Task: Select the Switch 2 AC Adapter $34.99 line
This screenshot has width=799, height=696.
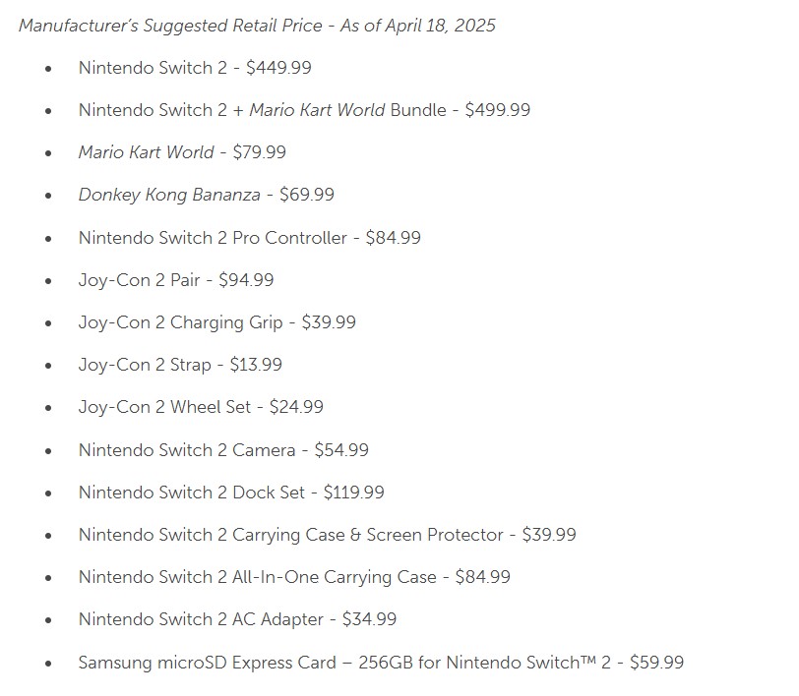Action: 237,619
